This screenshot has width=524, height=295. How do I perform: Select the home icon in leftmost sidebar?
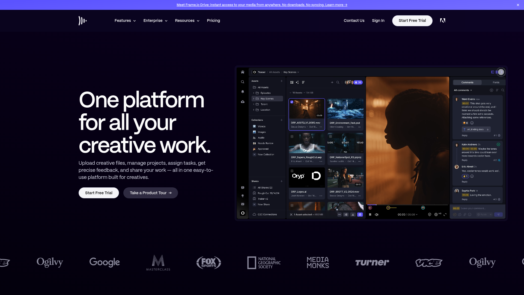(x=243, y=72)
